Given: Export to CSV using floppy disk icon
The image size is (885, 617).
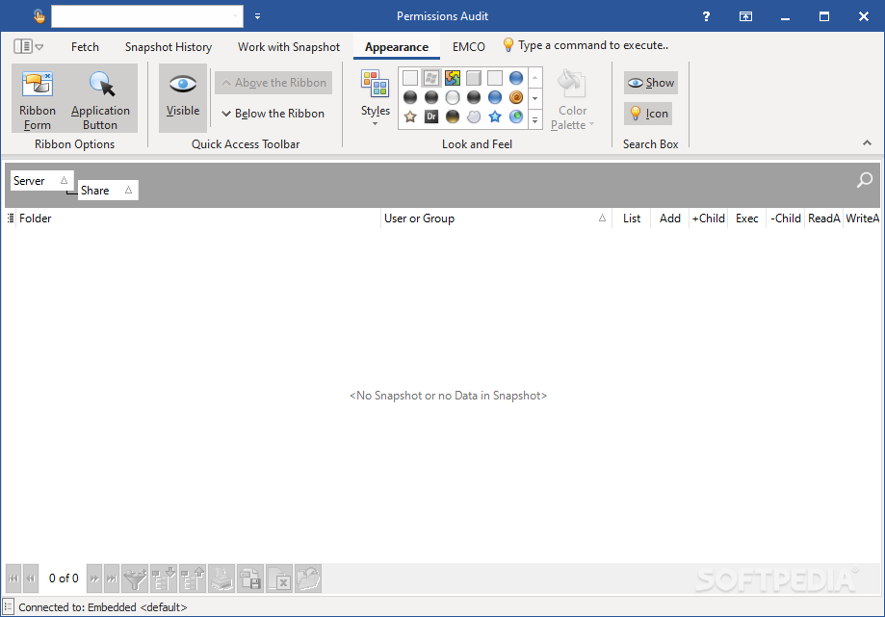Looking at the screenshot, I should [x=250, y=578].
